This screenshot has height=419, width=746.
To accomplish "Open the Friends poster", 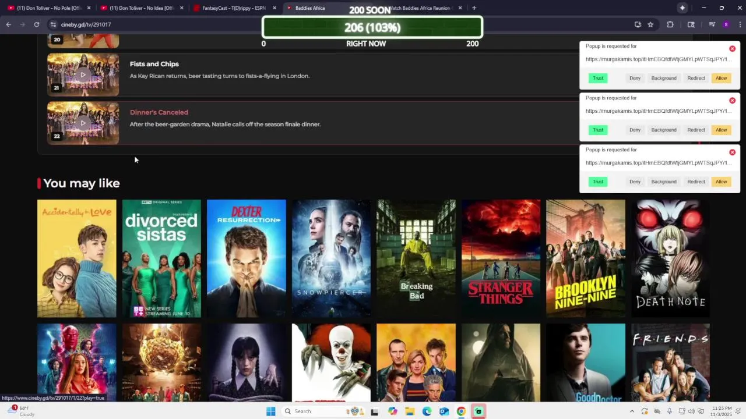I will 670,363.
